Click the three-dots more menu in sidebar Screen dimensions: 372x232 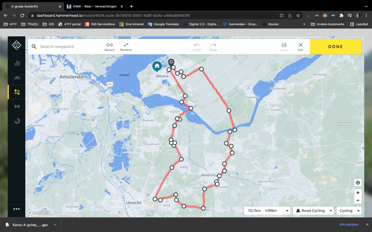click(17, 209)
